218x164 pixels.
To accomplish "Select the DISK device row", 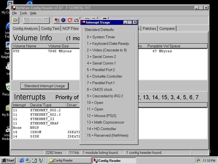I will point(46,136).
